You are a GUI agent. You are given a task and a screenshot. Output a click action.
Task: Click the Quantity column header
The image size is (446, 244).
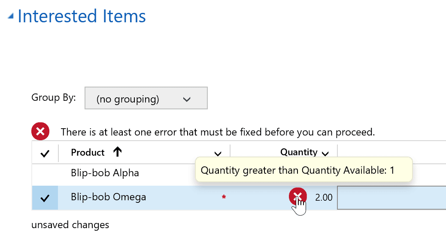pos(299,152)
